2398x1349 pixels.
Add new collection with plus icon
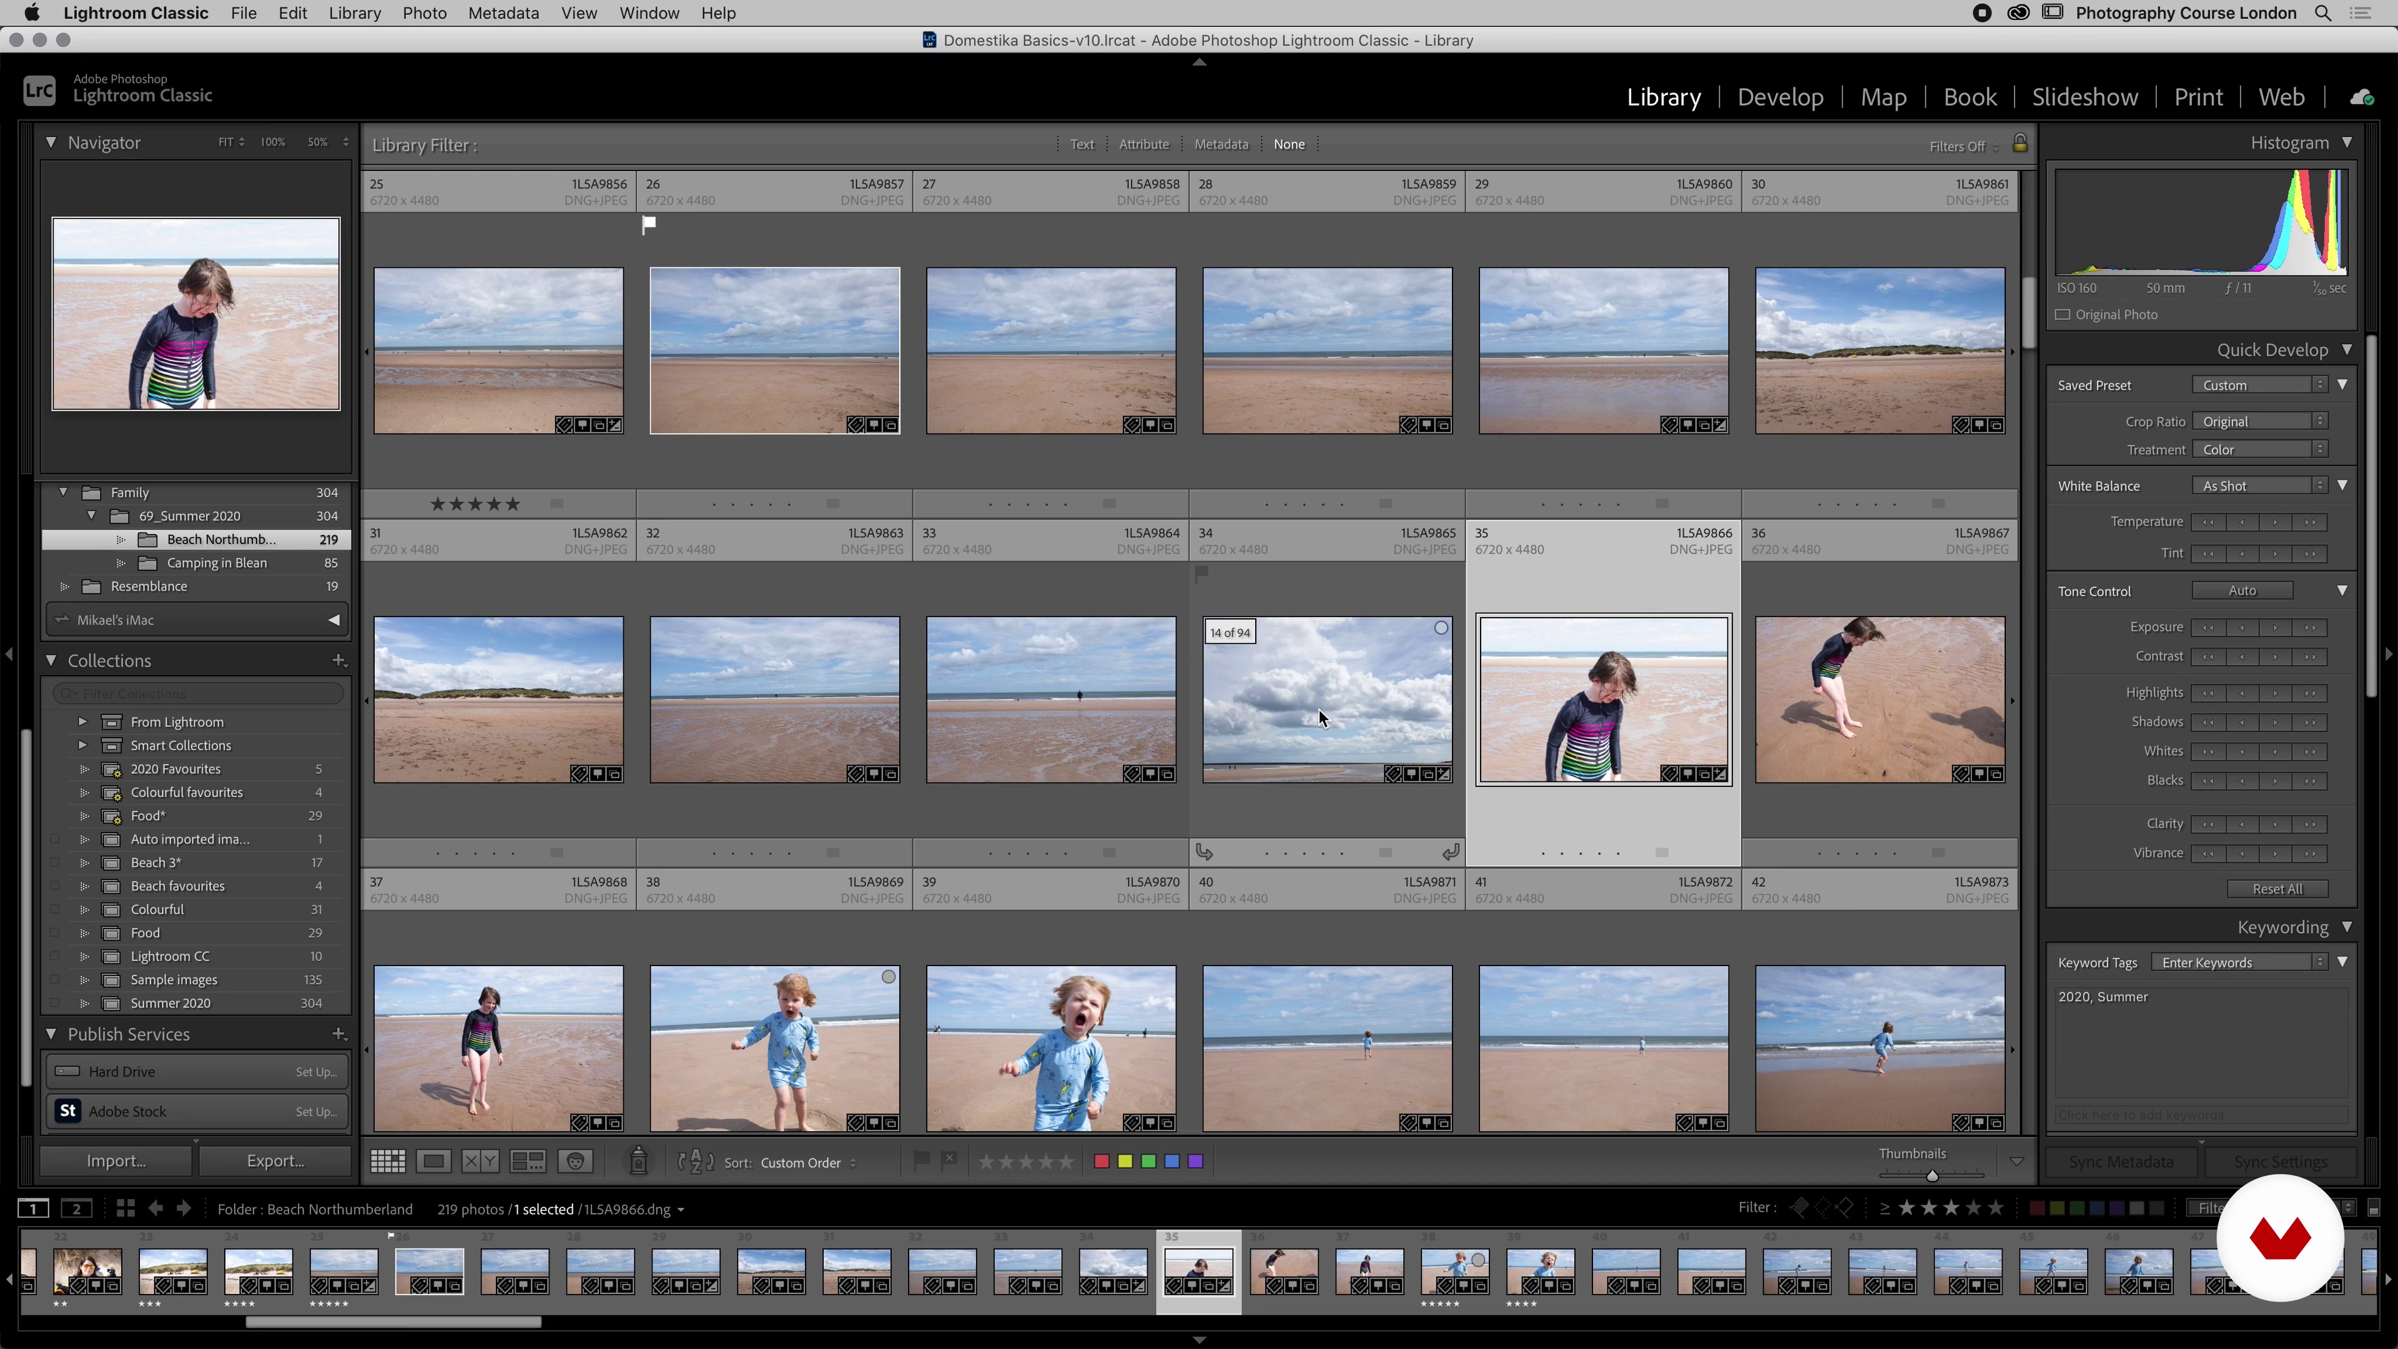pyautogui.click(x=340, y=660)
